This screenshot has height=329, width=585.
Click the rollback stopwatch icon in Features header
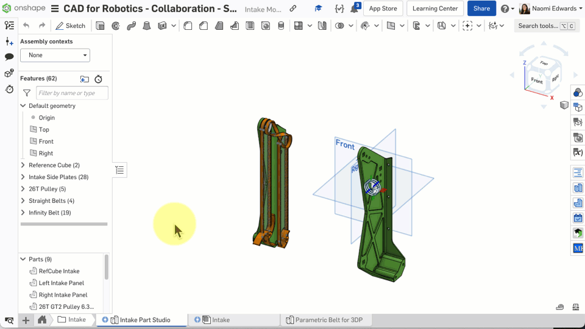(x=98, y=79)
